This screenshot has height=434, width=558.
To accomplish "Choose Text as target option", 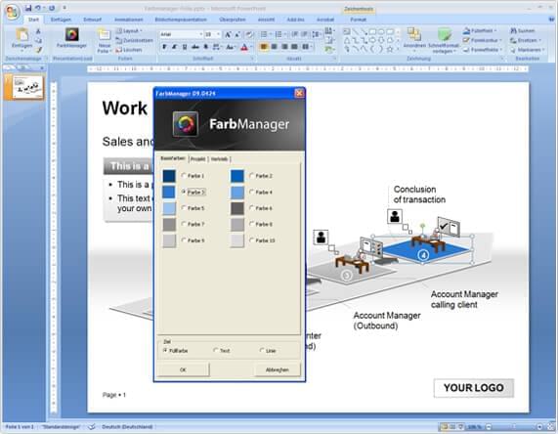I will click(216, 350).
